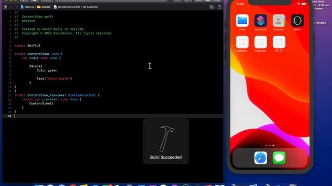
Task: Click the ddelete comment on line 3
Action: (x=24, y=21)
